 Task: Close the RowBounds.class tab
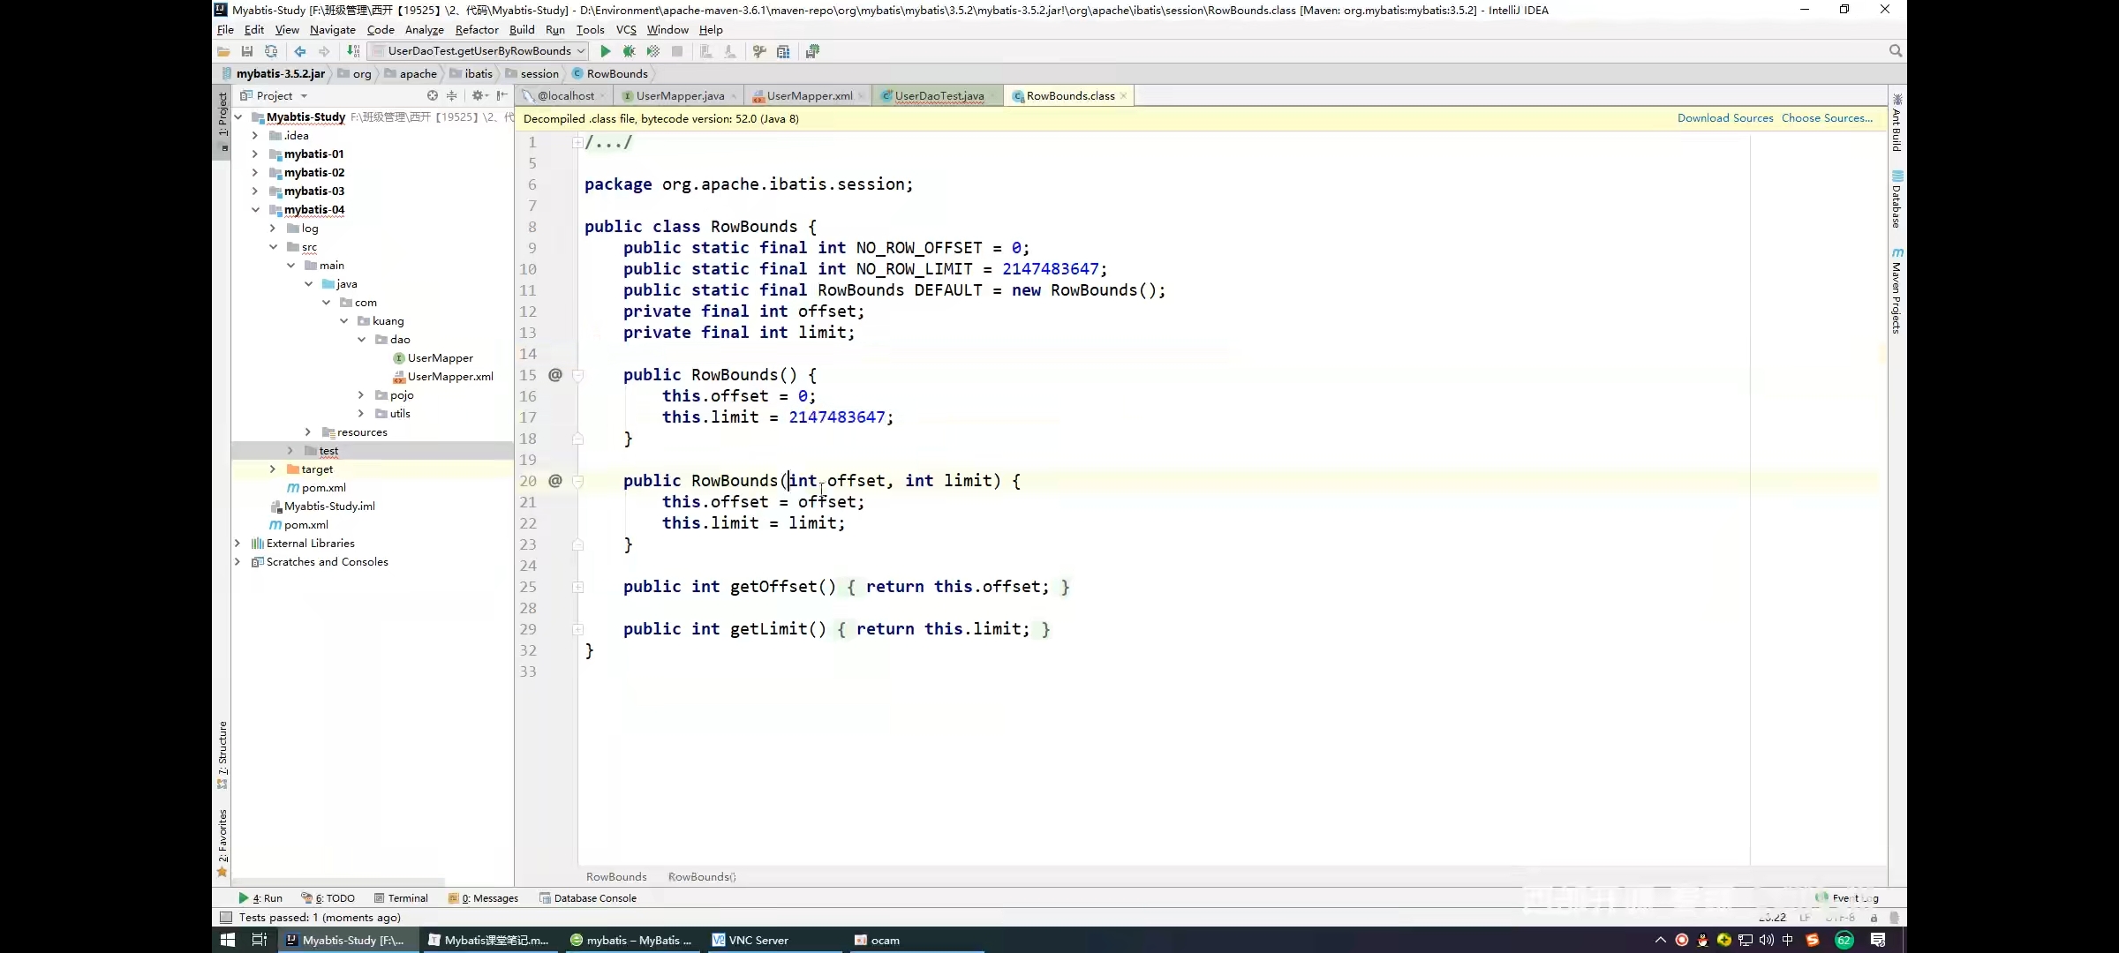[1123, 96]
